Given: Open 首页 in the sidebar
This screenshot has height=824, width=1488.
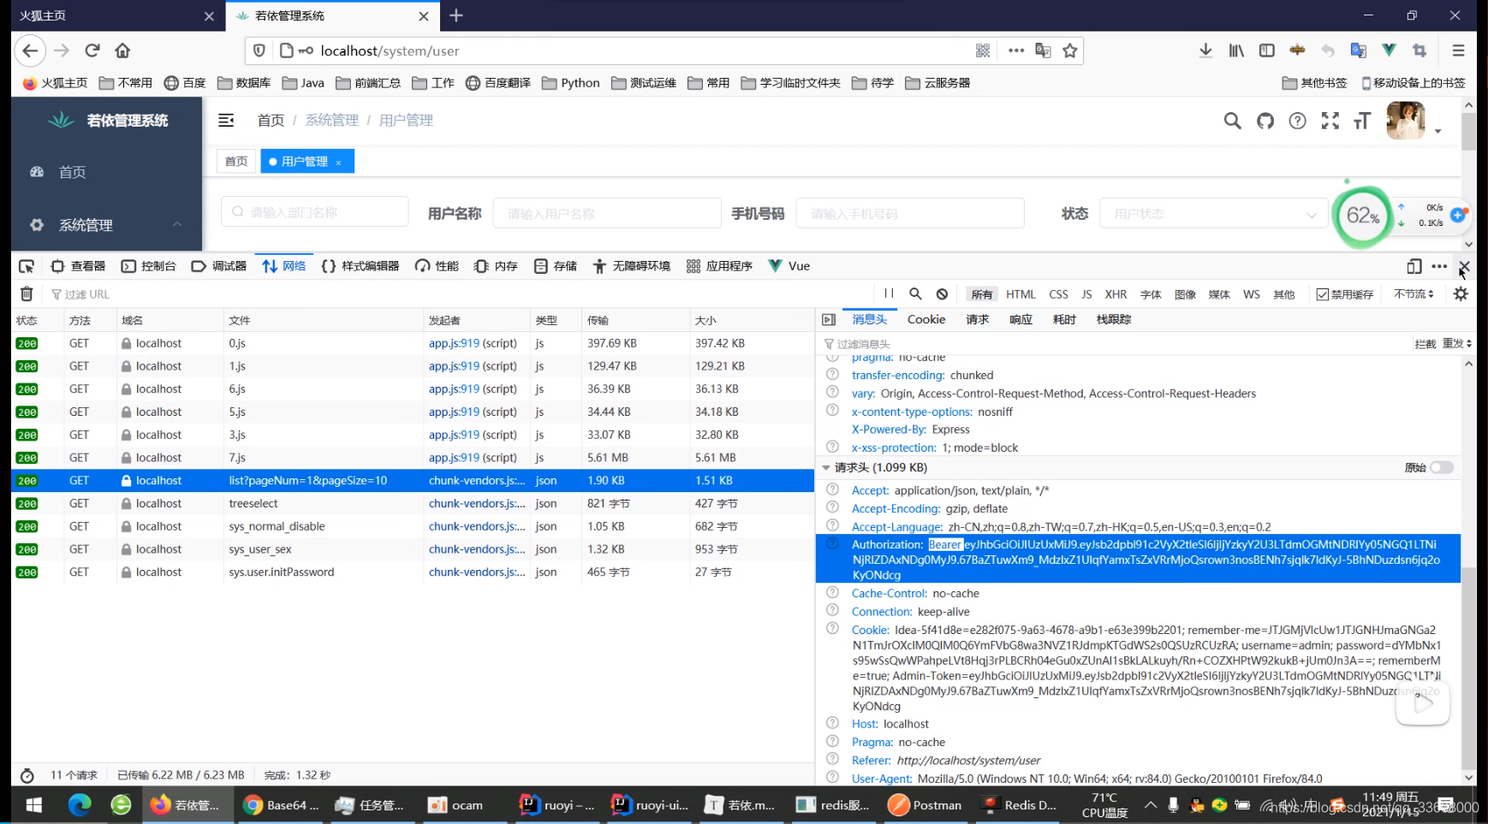Looking at the screenshot, I should (x=107, y=172).
